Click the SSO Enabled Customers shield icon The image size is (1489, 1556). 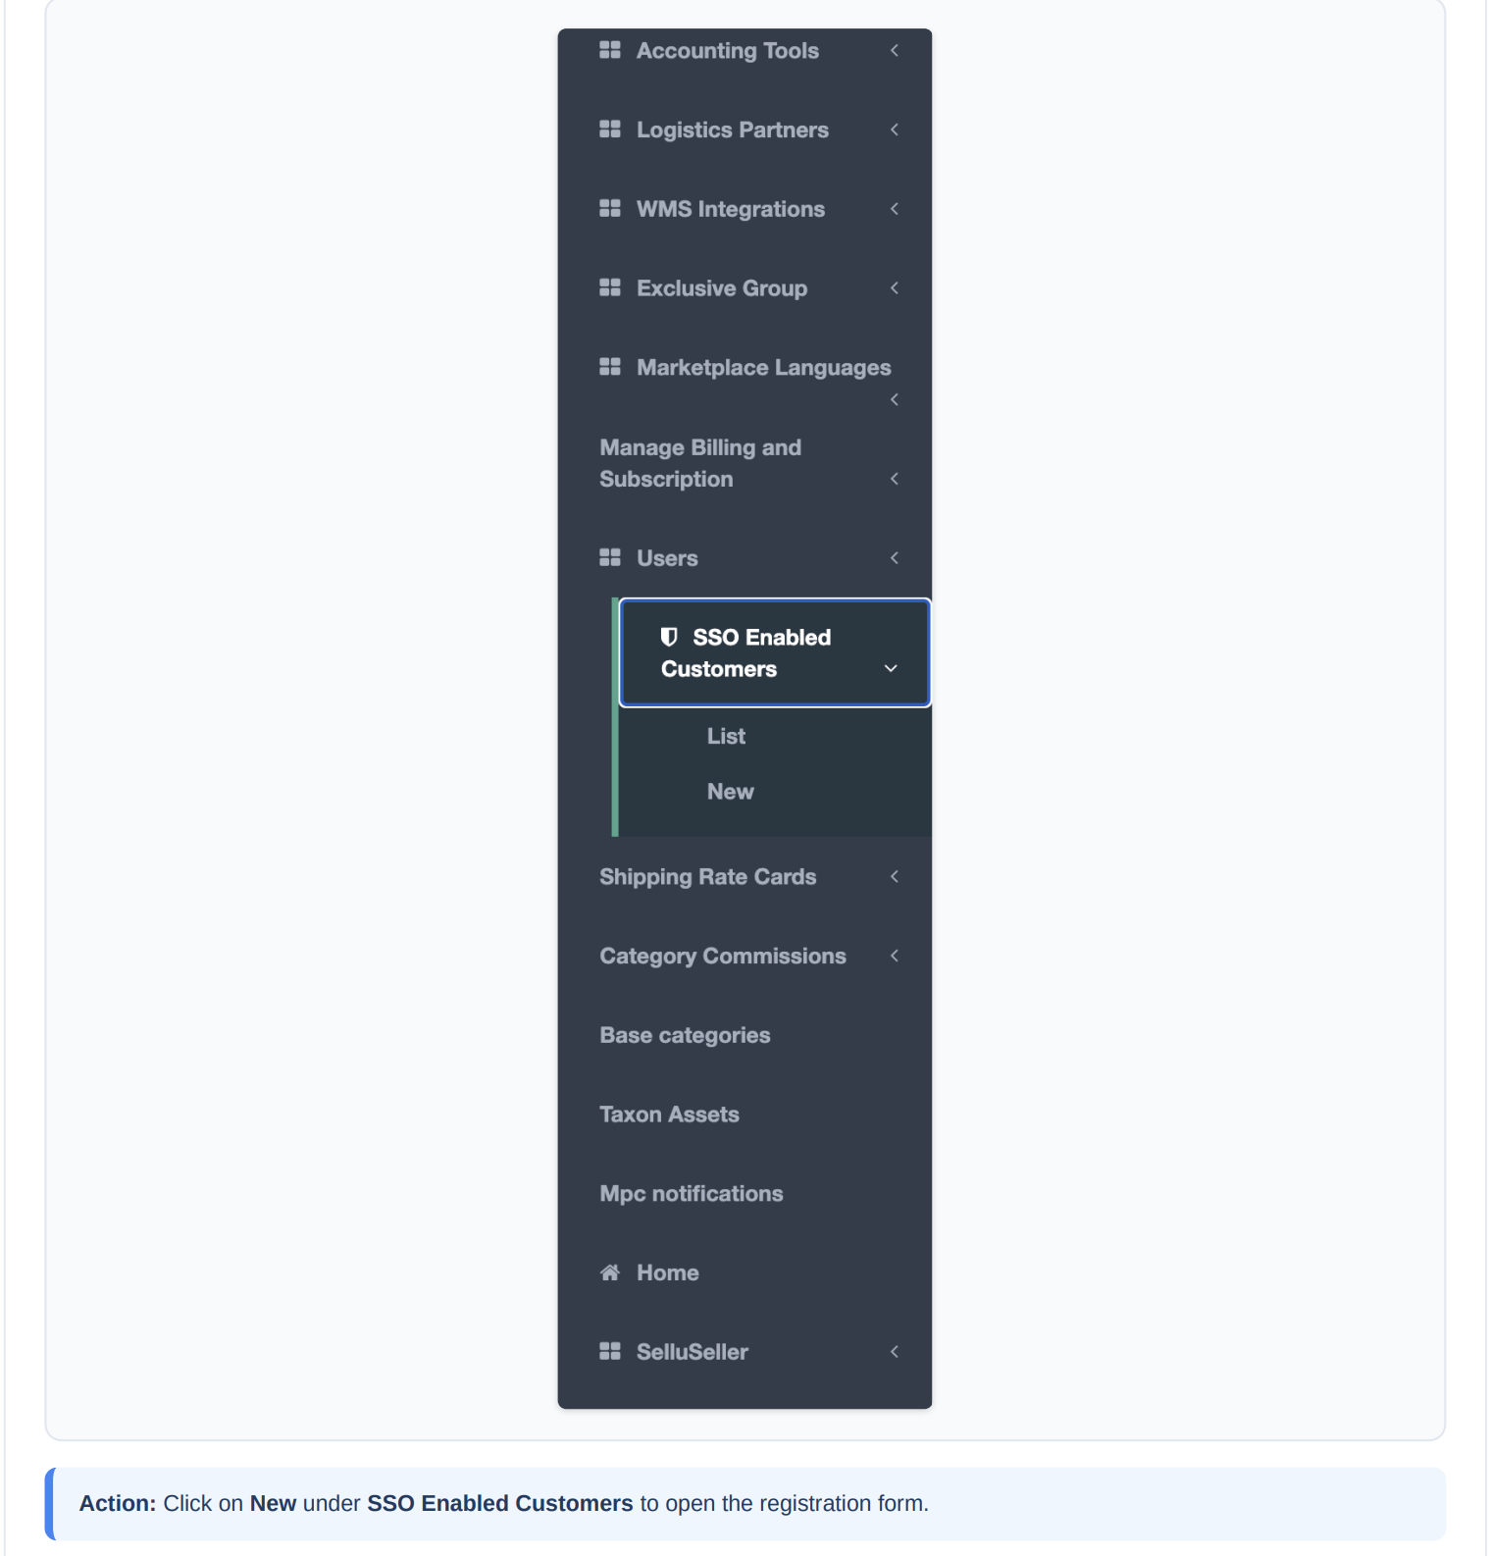[669, 637]
